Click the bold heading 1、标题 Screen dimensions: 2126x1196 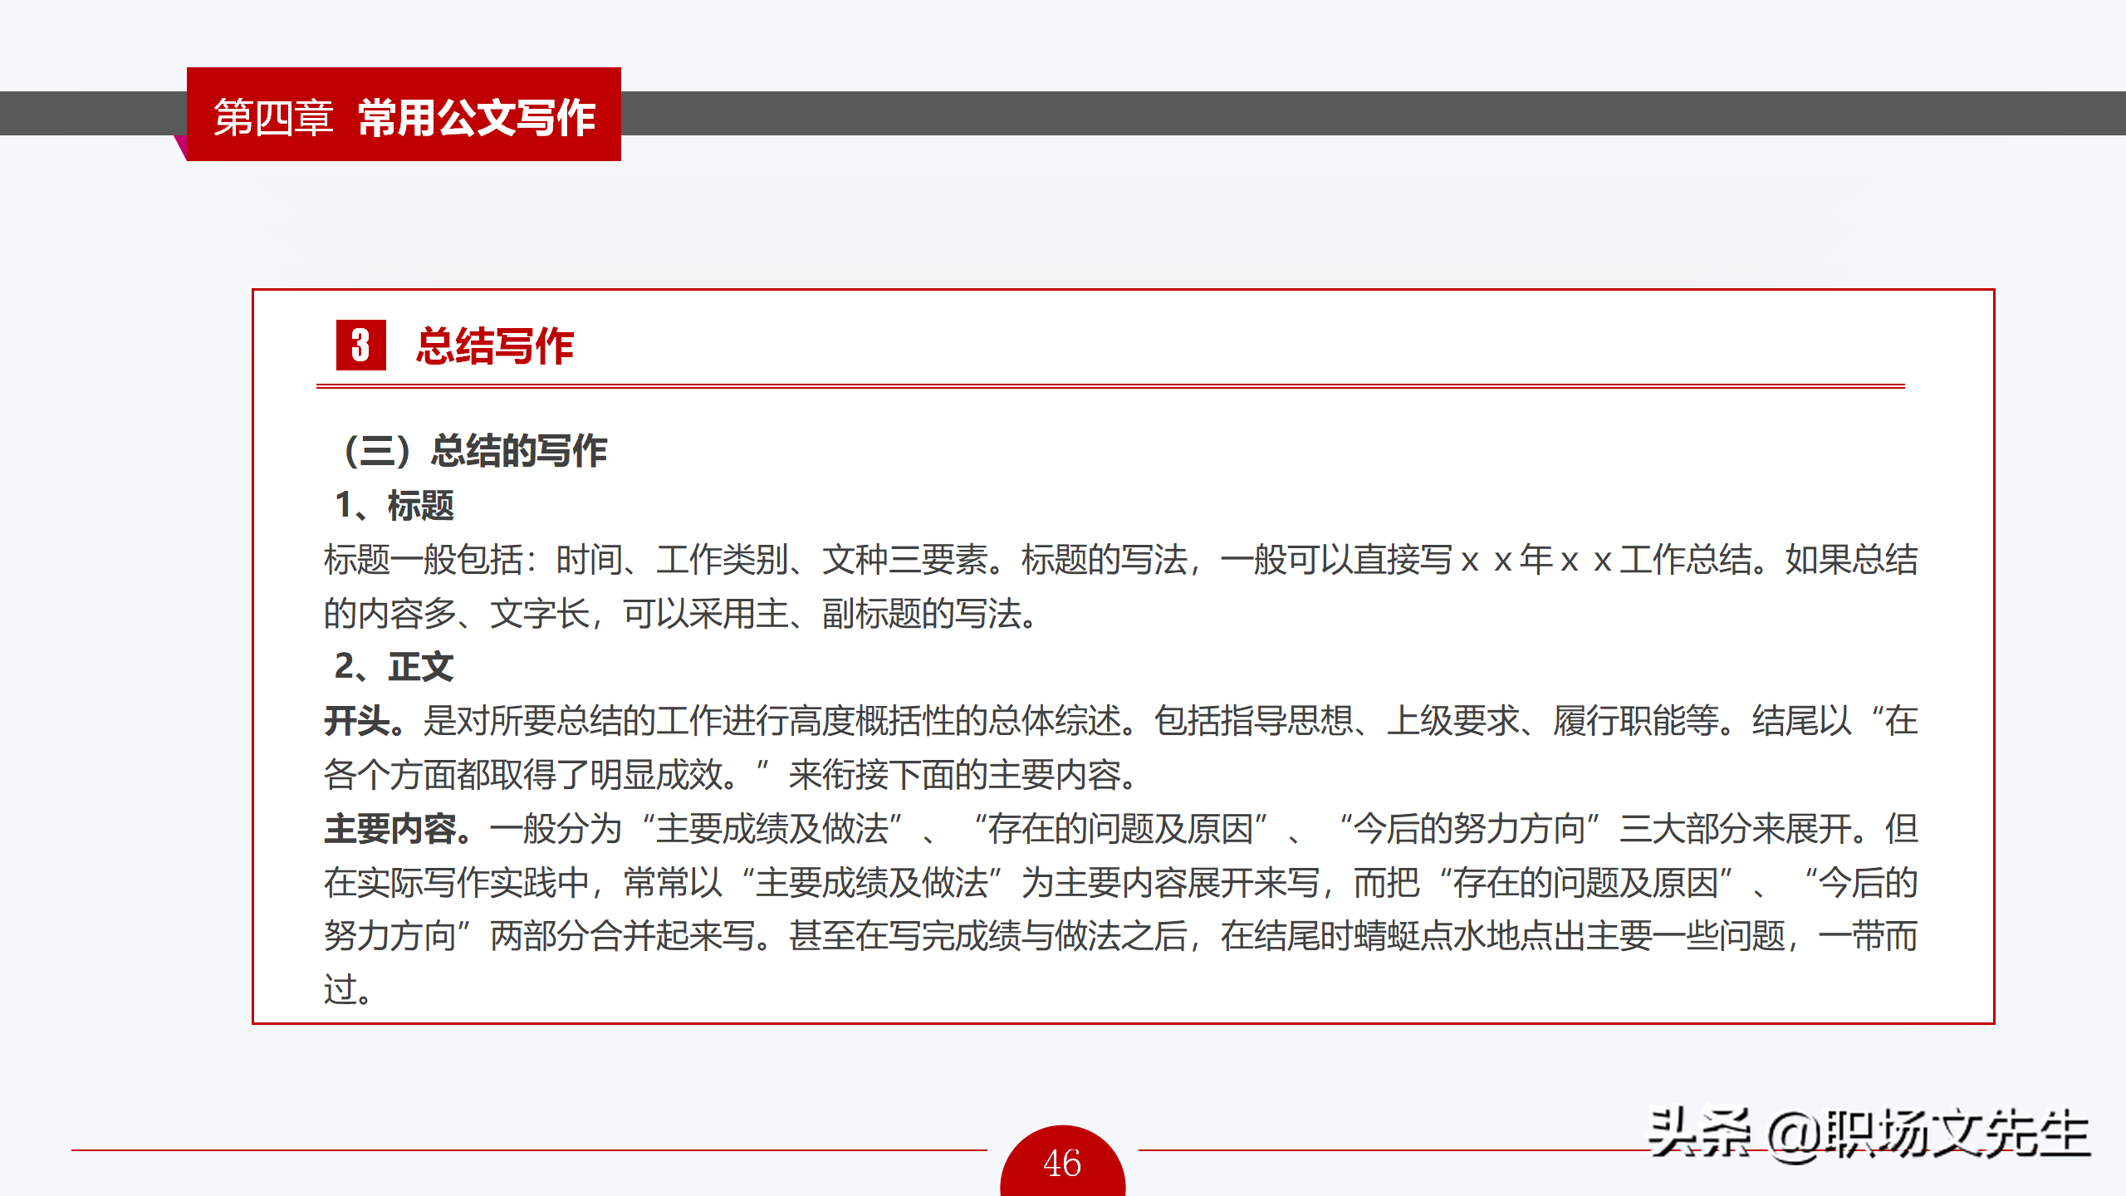[394, 505]
